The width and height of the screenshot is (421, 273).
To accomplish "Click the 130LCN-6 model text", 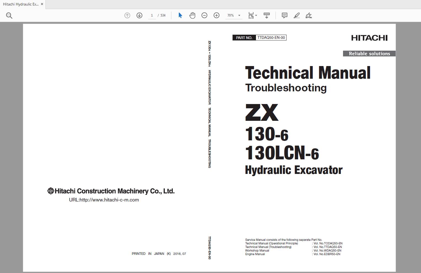I will [282, 153].
